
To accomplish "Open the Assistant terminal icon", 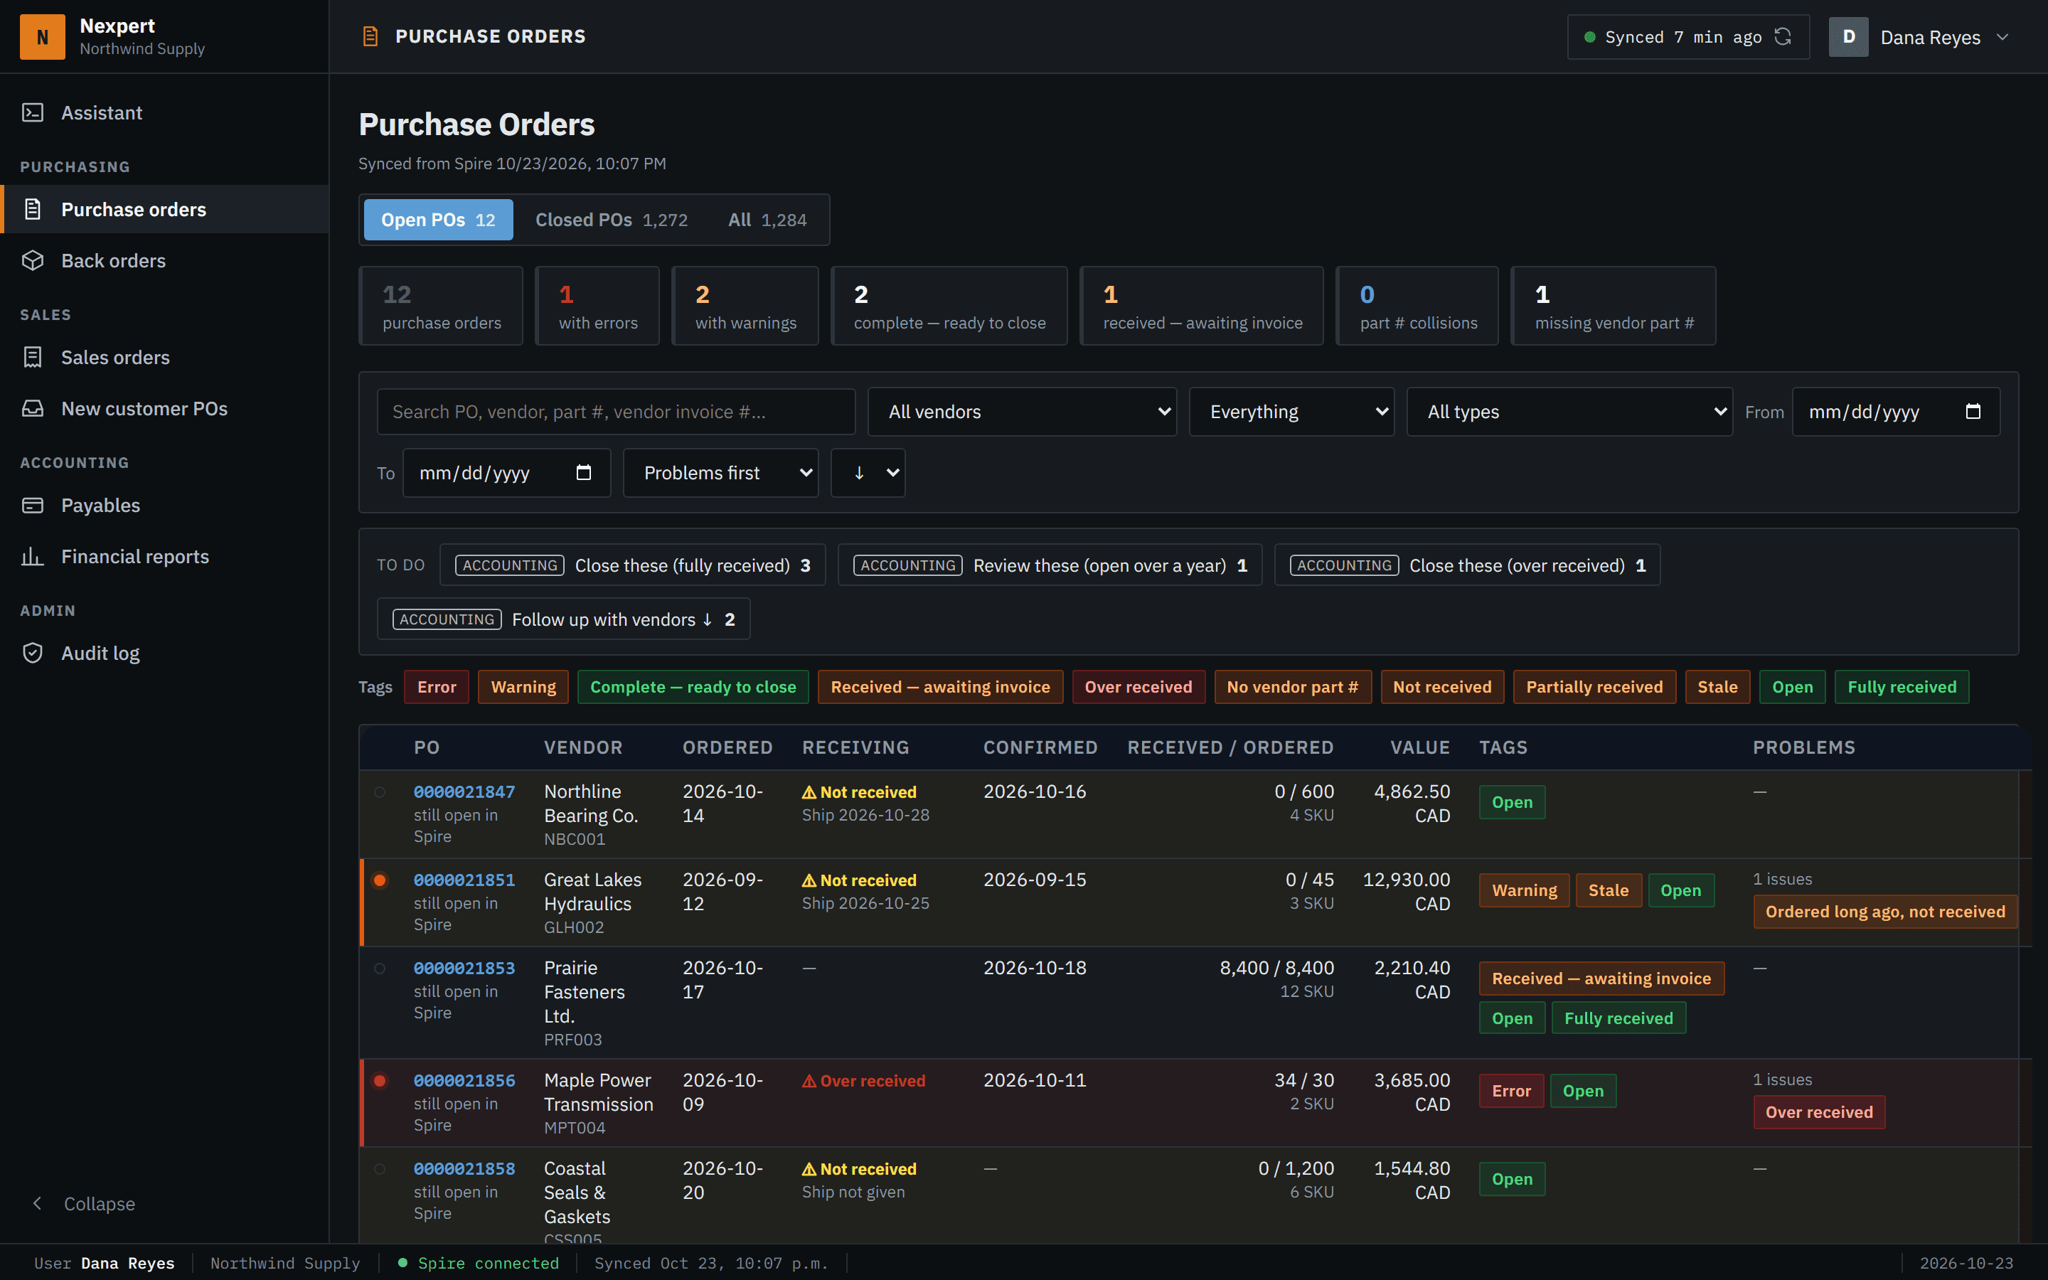I will (x=32, y=112).
